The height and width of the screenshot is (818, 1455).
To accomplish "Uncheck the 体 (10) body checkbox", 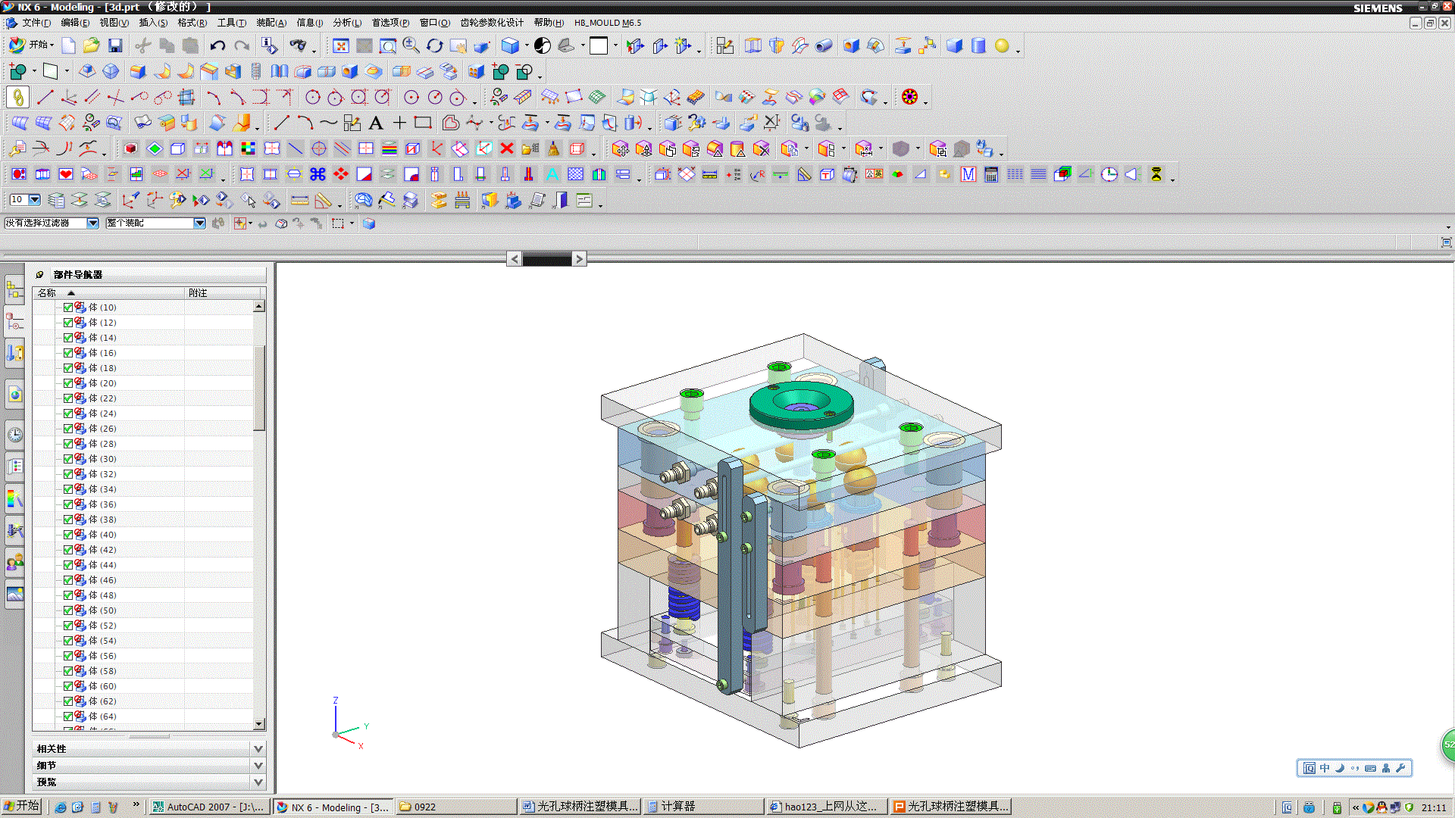I will (x=68, y=308).
